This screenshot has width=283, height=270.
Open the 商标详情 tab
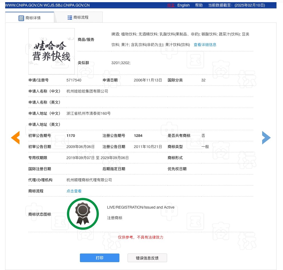(x=30, y=17)
